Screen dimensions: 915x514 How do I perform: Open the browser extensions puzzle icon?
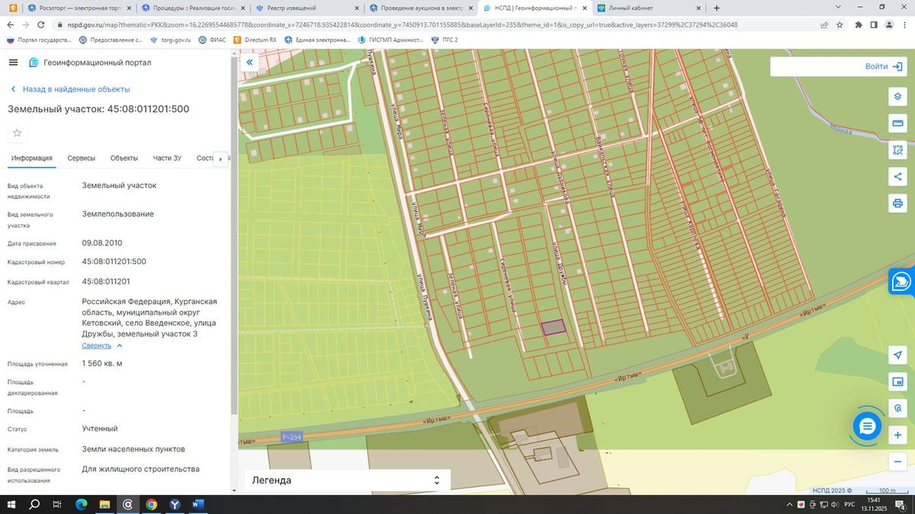click(859, 24)
